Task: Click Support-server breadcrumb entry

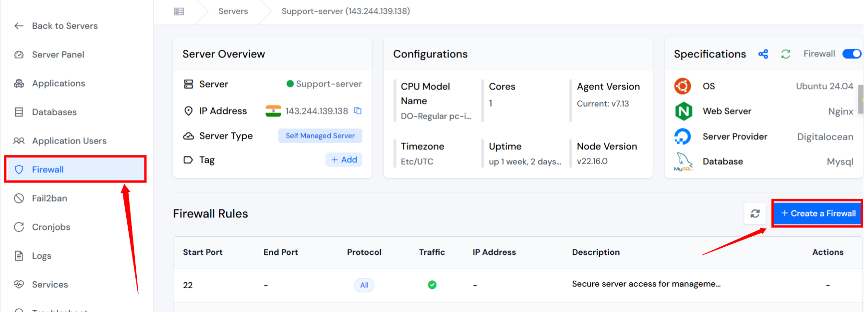Action: pos(346,11)
